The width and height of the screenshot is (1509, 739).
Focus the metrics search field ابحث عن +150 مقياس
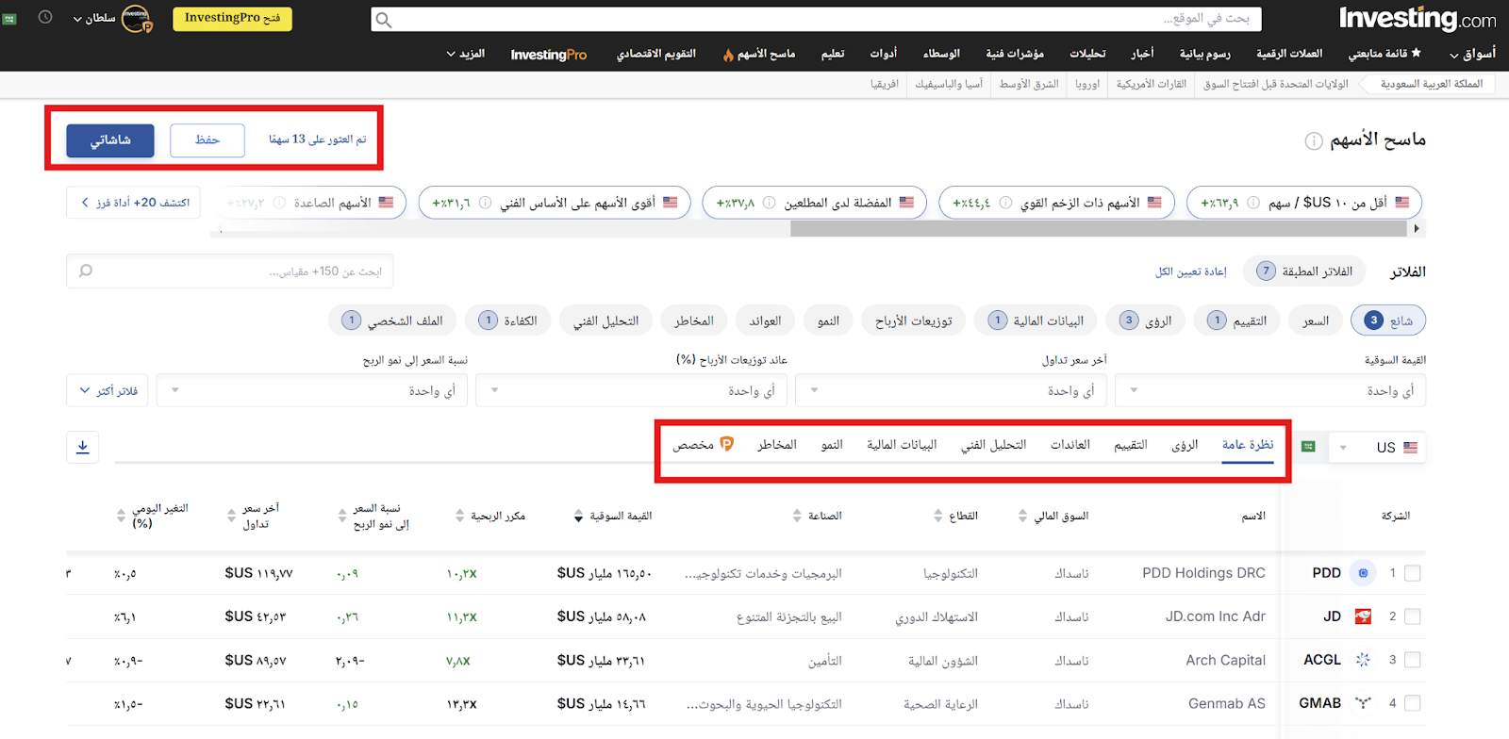tap(230, 271)
